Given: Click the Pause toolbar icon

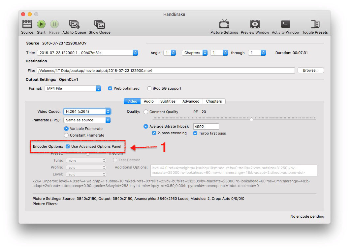Looking at the screenshot, I should coord(54,24).
